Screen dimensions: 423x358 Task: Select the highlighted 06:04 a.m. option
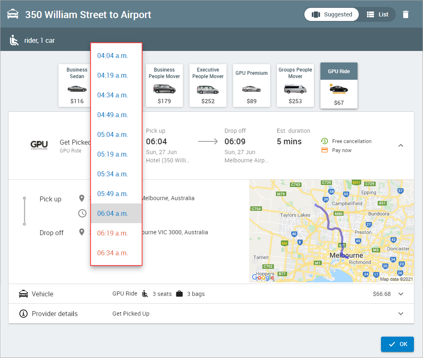click(x=116, y=213)
